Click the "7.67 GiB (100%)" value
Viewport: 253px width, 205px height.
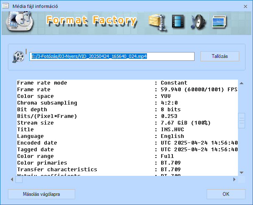click(x=186, y=123)
